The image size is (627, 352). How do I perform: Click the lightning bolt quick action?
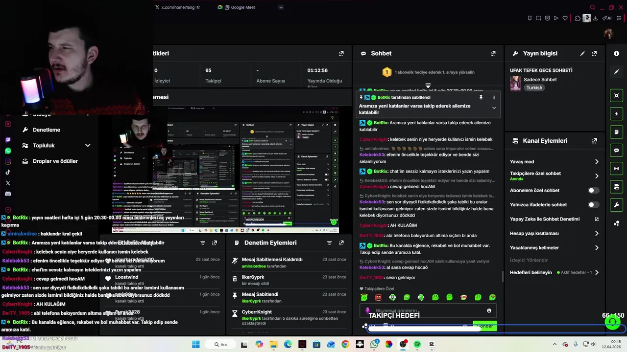click(x=616, y=114)
